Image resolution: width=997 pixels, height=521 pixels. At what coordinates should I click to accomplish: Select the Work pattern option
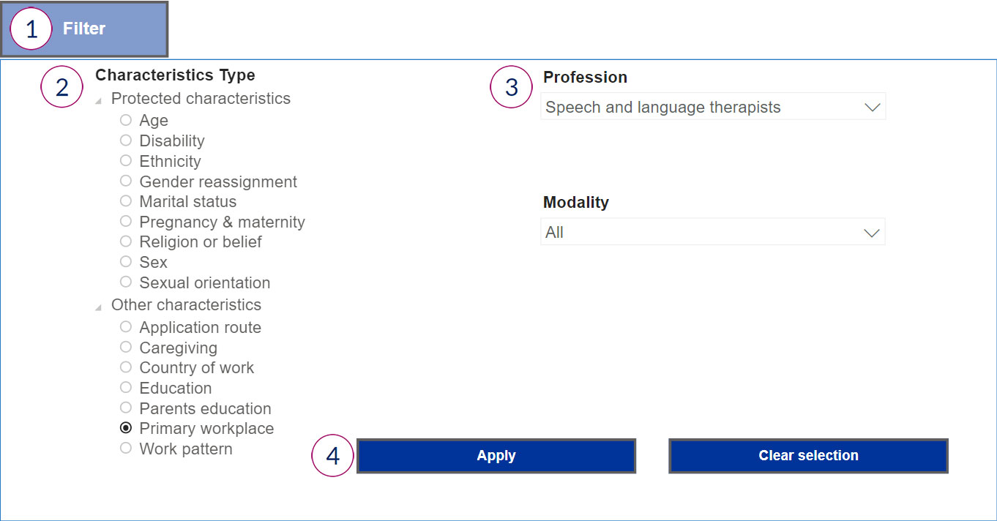pyautogui.click(x=126, y=448)
